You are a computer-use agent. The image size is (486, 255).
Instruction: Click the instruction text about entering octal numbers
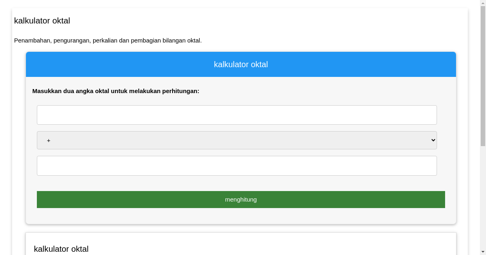[116, 91]
